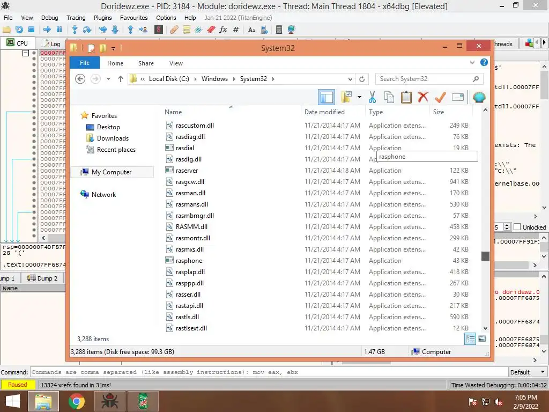Refresh the System32 folder view
549x412 pixels.
click(362, 79)
